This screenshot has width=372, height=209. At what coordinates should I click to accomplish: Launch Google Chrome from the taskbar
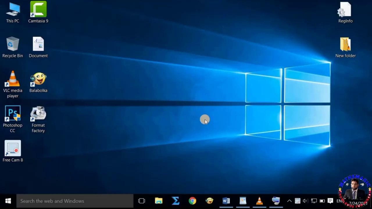192,201
